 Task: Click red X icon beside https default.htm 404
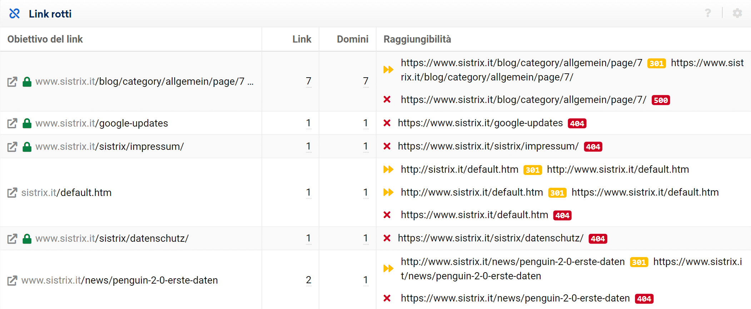(387, 215)
